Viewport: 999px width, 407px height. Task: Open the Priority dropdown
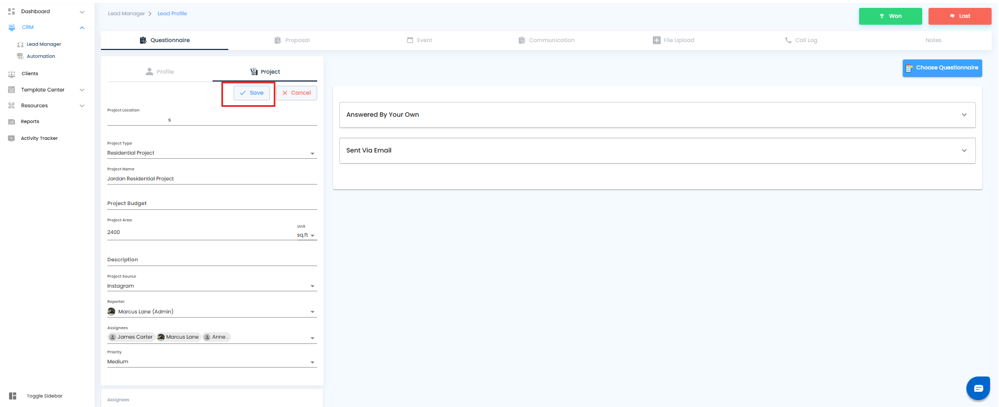[212, 362]
